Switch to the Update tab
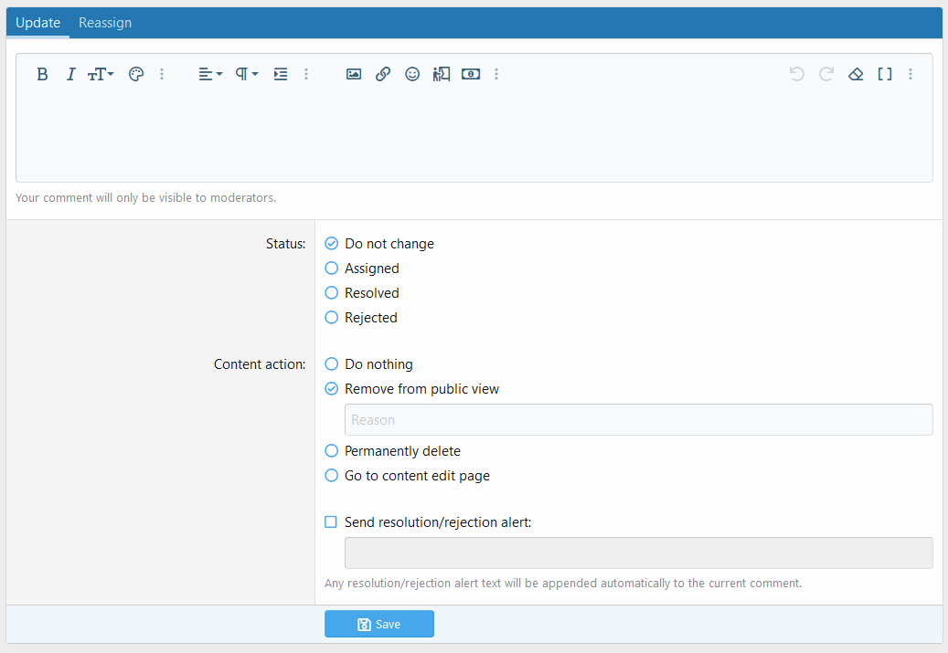This screenshot has height=653, width=948. (x=38, y=23)
